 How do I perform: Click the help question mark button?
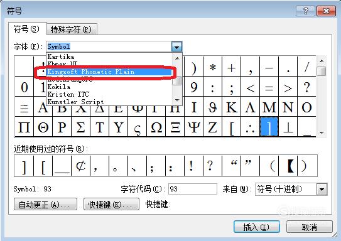pos(305,11)
